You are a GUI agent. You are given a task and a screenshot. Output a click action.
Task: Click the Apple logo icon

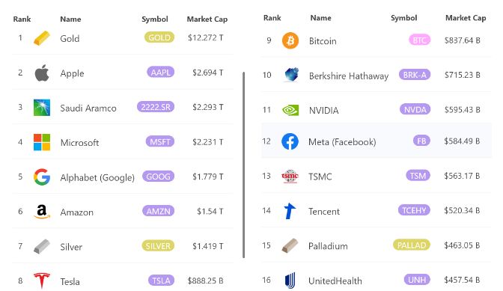pos(42,73)
